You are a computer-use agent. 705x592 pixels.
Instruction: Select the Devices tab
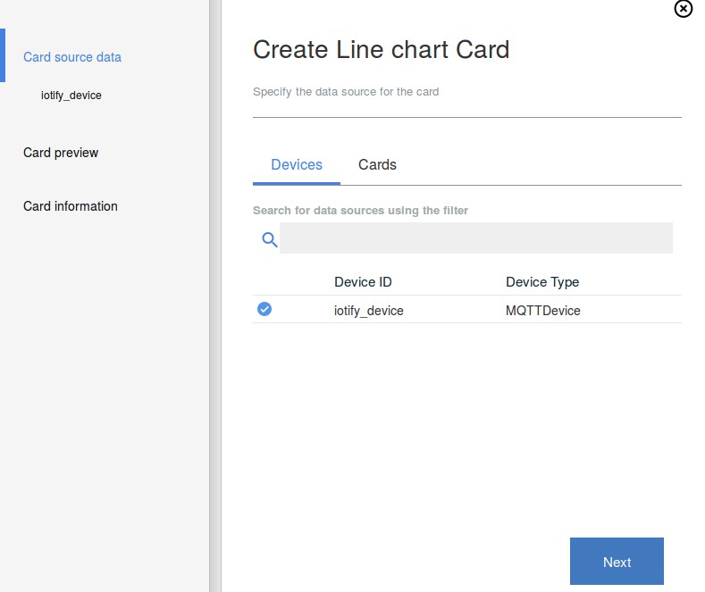(297, 165)
